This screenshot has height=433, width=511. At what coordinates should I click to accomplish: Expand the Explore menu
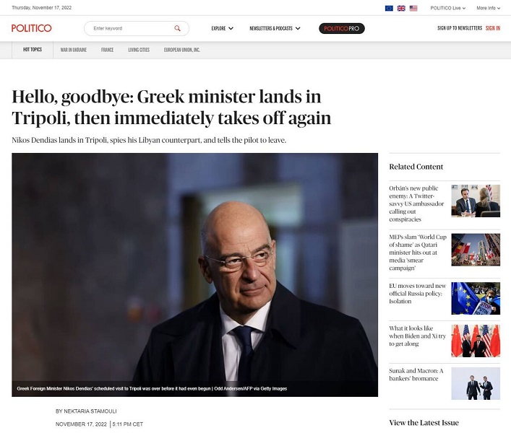223,28
